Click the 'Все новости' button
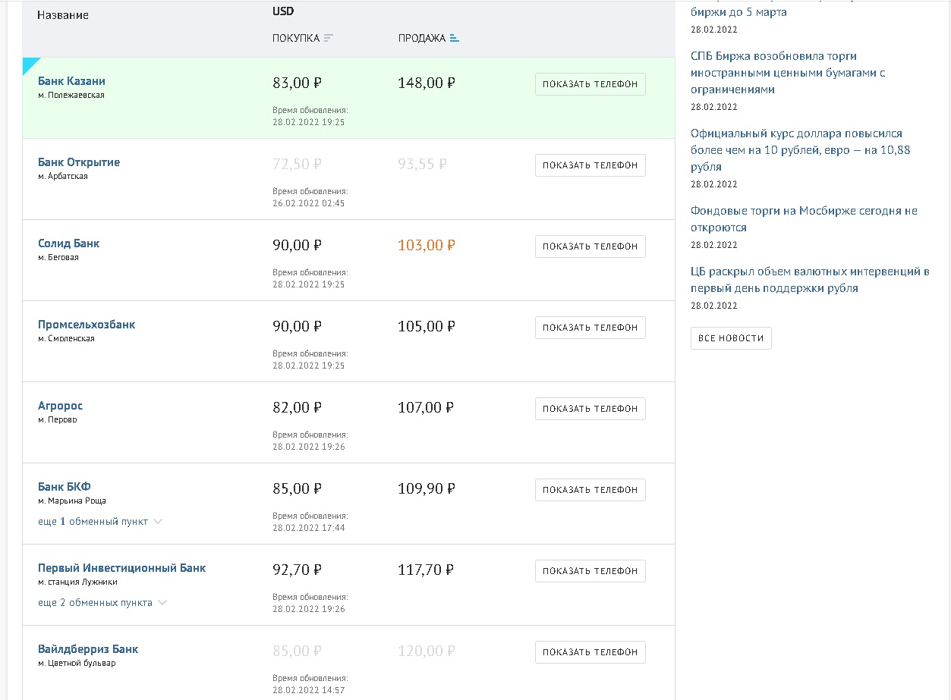Viewport: 951px width, 700px height. point(730,338)
